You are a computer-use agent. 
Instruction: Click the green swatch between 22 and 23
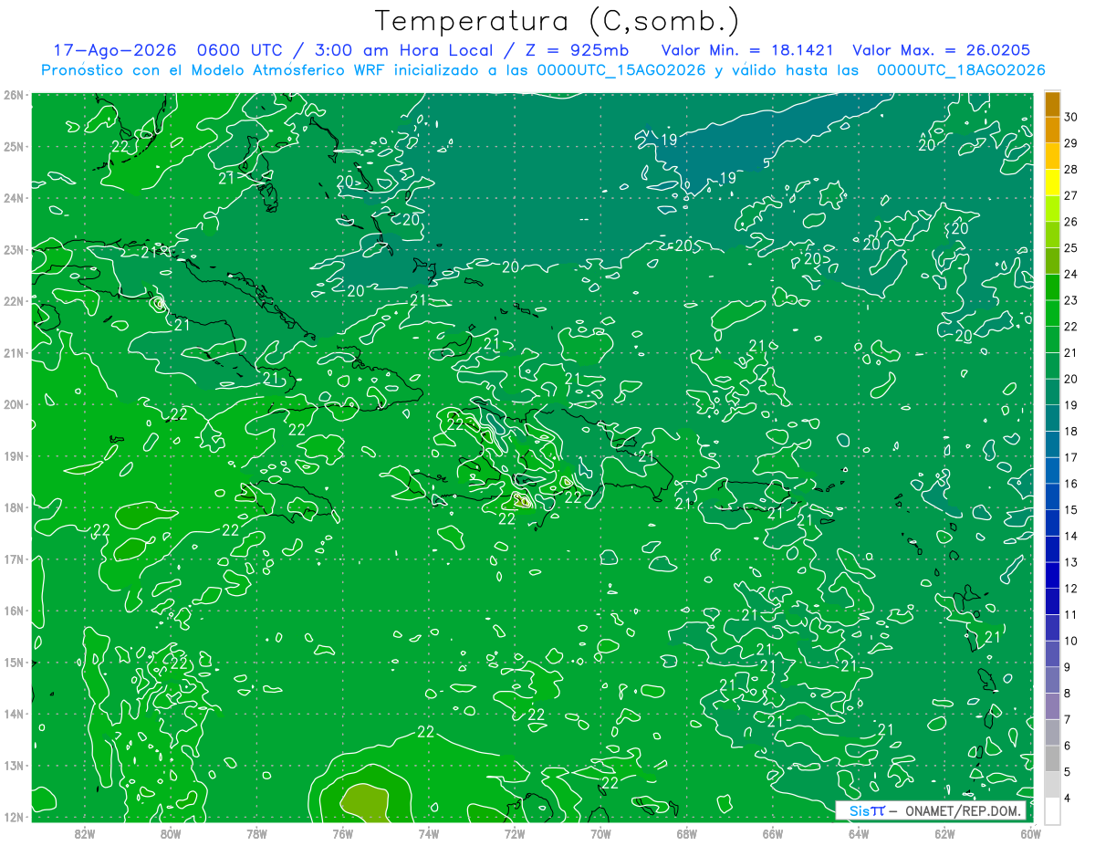coord(1052,314)
